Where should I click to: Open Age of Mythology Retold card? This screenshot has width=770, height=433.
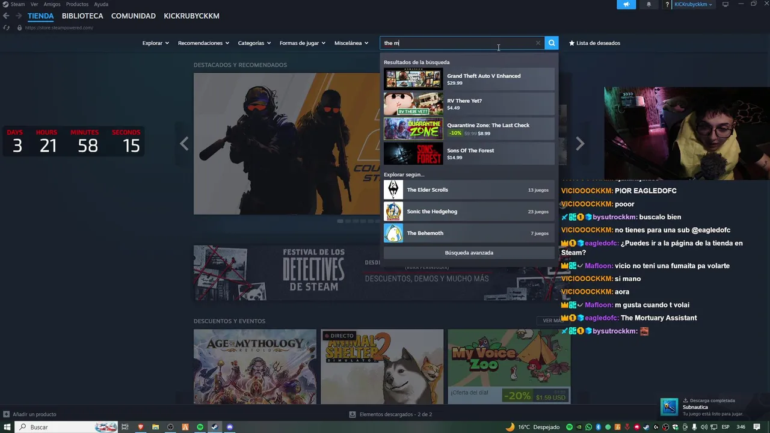pos(255,366)
